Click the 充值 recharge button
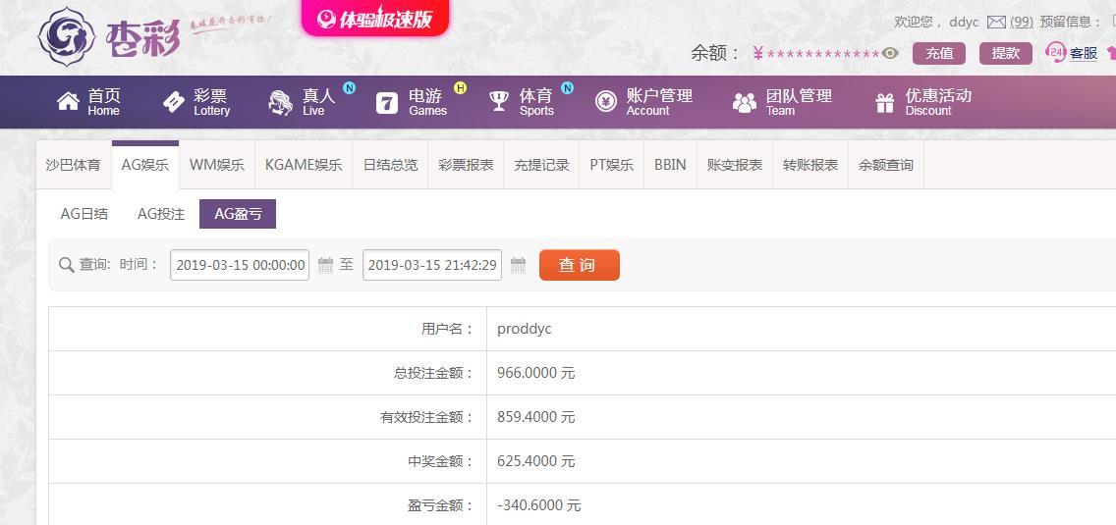The width and height of the screenshot is (1116, 525). click(938, 53)
